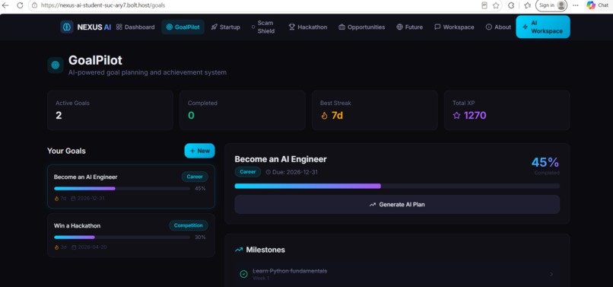Screen dimensions: 613x287
Task: Add a goal with the New button
Action: pos(199,151)
